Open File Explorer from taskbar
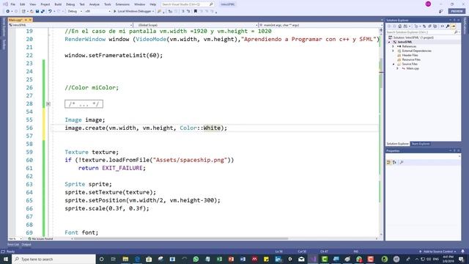 125,259
